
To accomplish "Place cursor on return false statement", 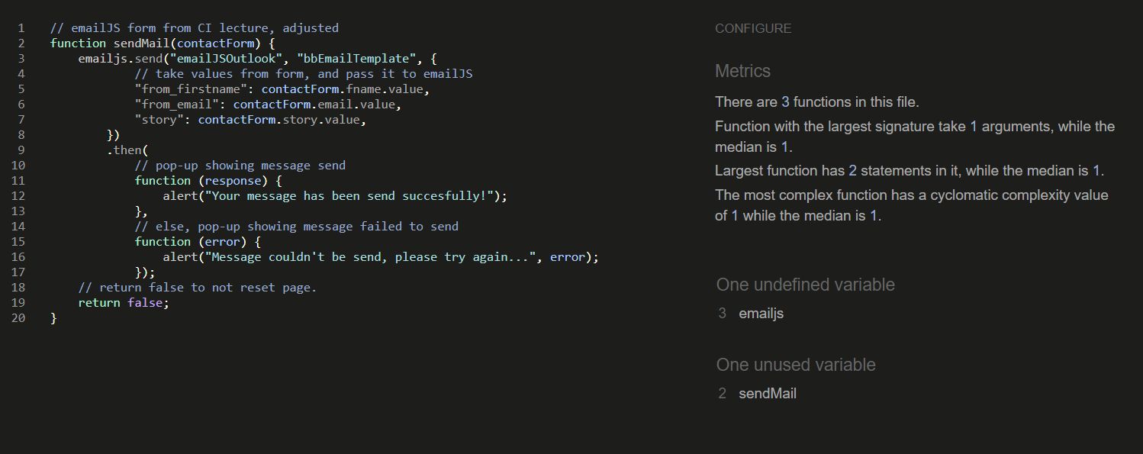I will click(123, 303).
